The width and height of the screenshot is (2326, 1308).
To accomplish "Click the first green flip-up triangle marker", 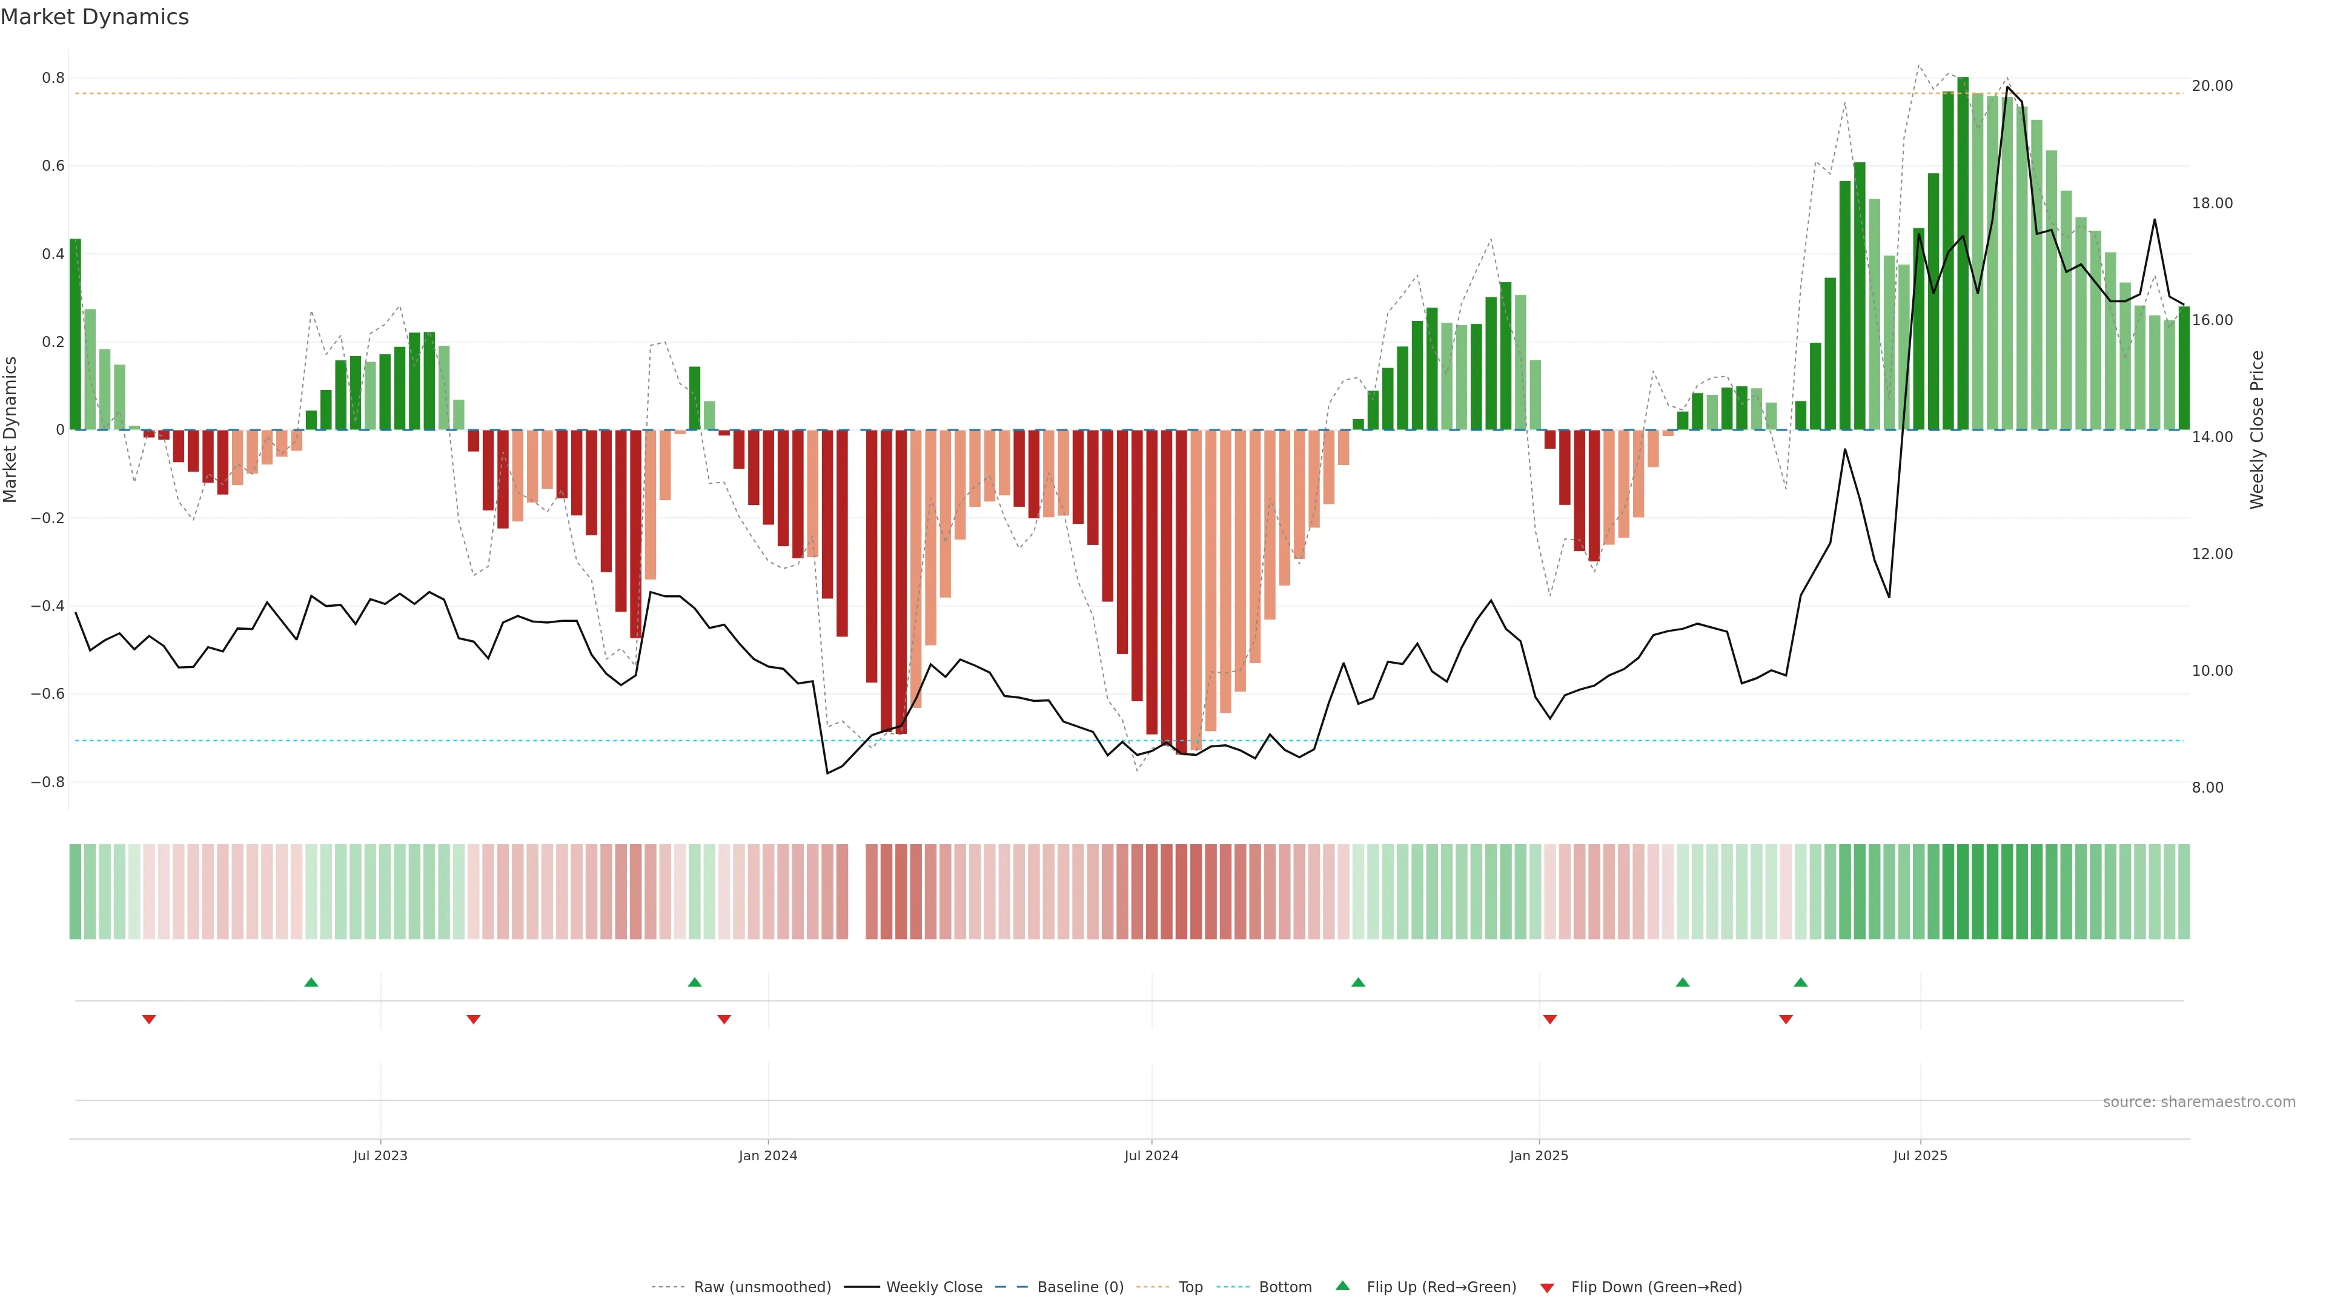I will [311, 982].
